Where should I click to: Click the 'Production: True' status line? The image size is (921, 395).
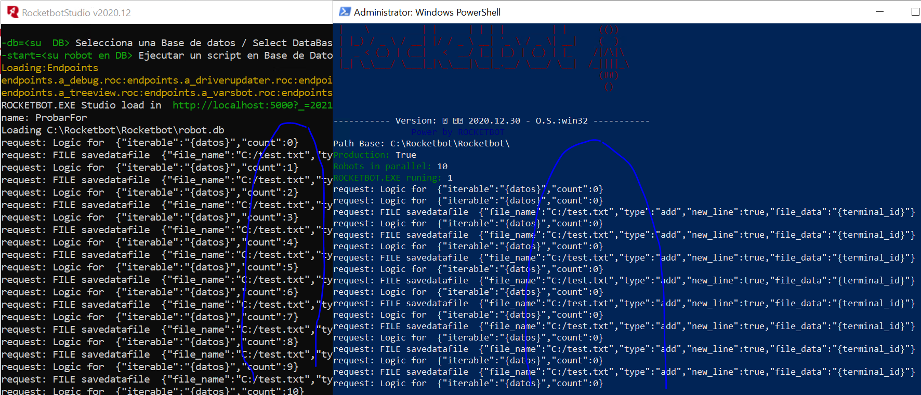point(374,155)
